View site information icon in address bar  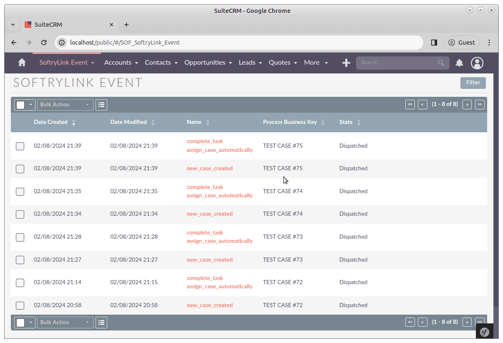click(62, 43)
